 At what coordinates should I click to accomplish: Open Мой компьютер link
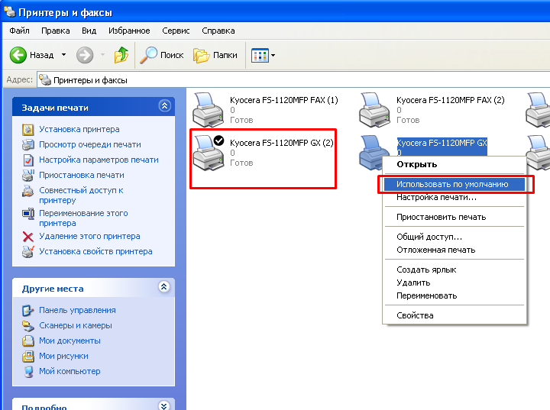[70, 371]
